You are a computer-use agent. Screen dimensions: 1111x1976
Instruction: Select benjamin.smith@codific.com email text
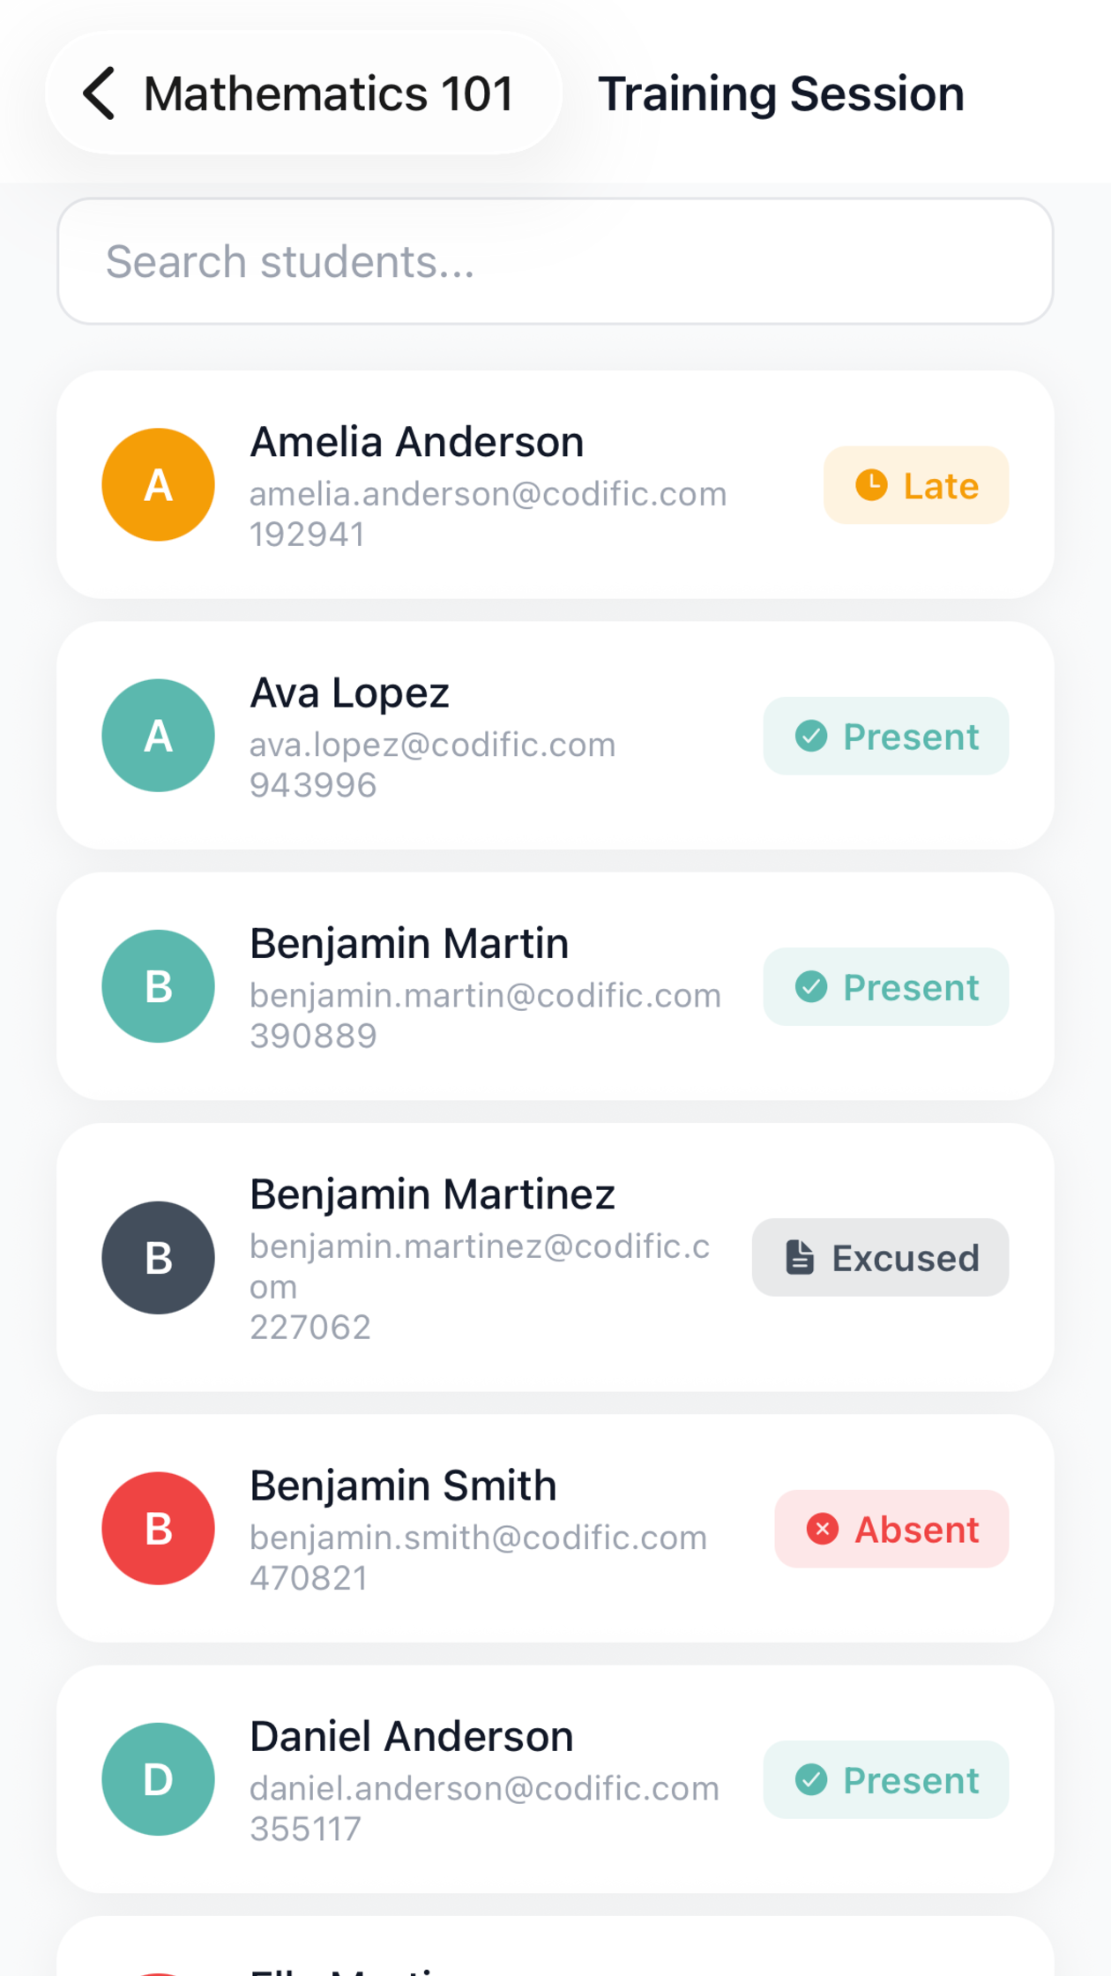pyautogui.click(x=478, y=1538)
